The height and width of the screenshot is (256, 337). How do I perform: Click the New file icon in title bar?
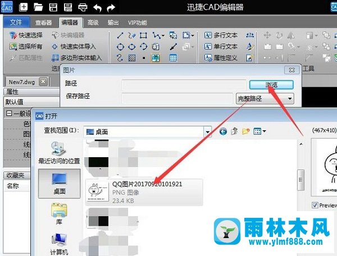23,7
